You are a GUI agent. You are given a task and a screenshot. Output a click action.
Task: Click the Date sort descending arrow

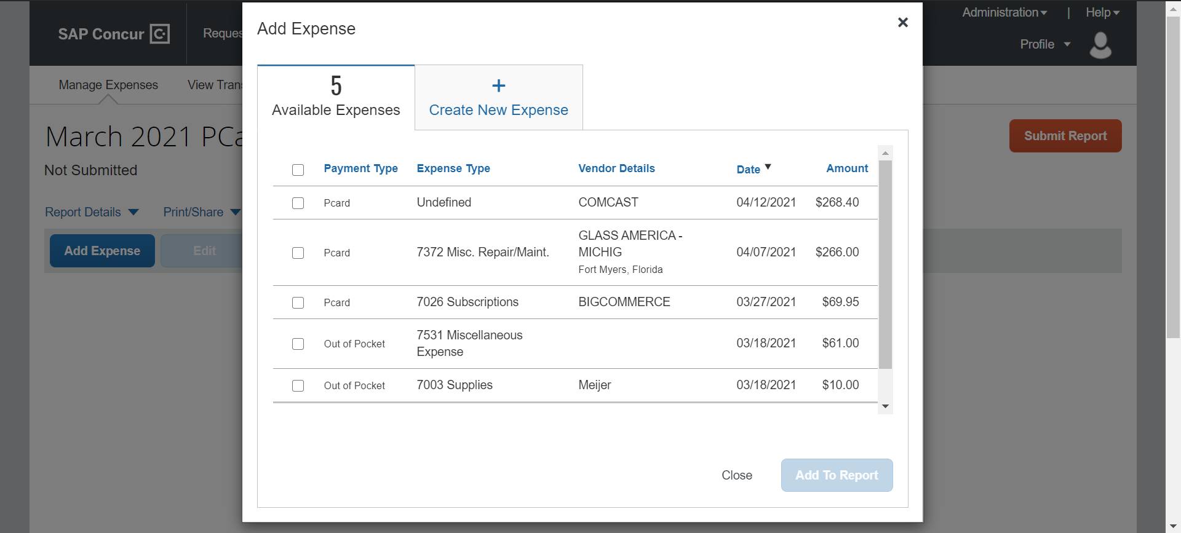[x=768, y=167]
